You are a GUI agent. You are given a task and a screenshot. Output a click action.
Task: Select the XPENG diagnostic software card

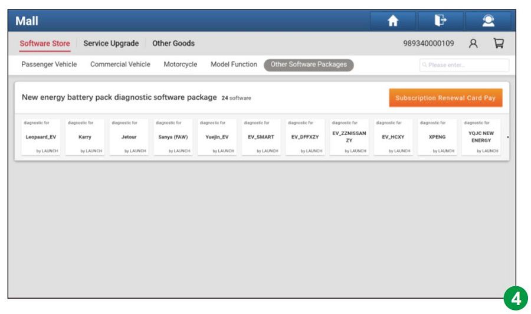(437, 137)
